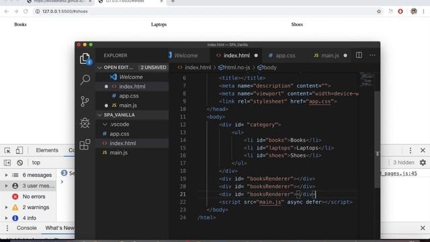
Task: Click the Chrome forward arrow
Action: pyautogui.click(x=16, y=11)
